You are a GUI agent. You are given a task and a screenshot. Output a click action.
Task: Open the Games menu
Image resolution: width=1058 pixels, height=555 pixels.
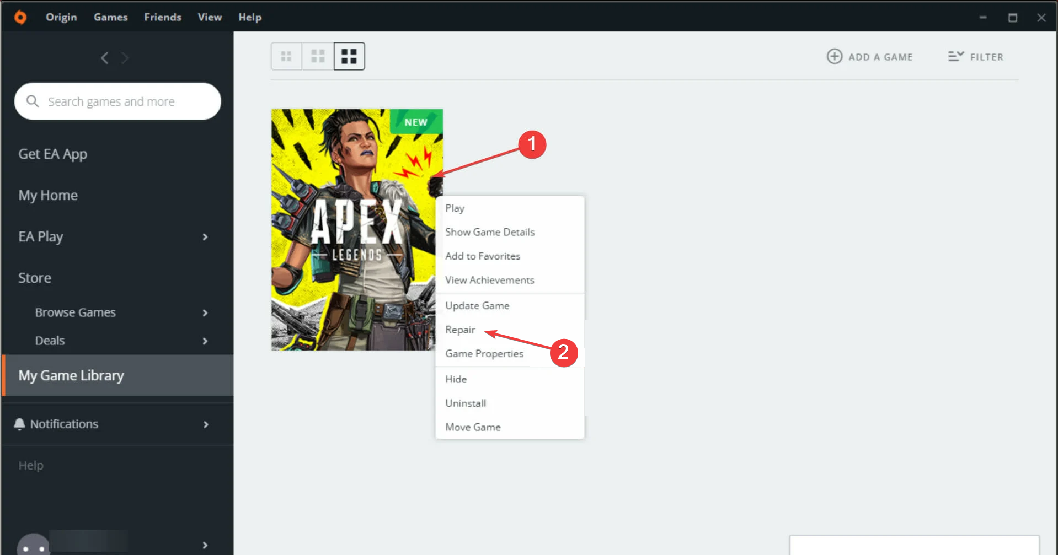click(110, 17)
